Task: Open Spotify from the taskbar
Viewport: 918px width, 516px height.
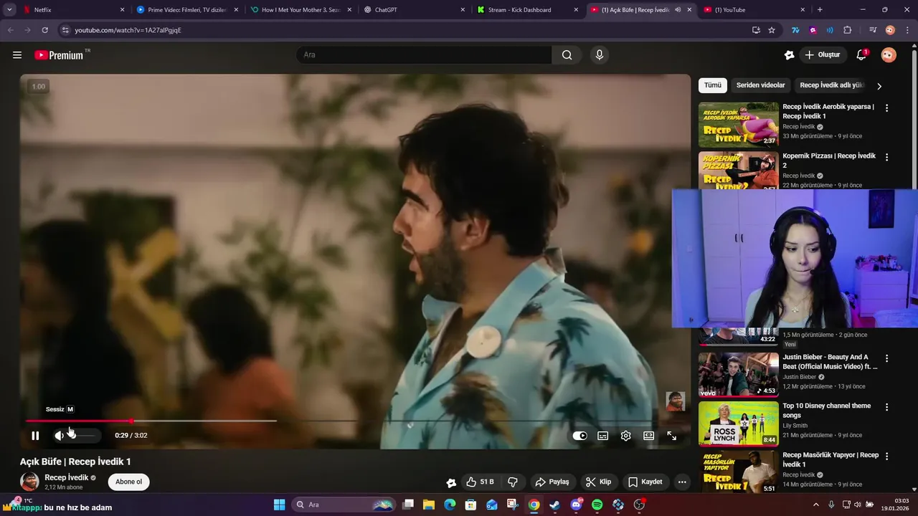Action: click(597, 505)
